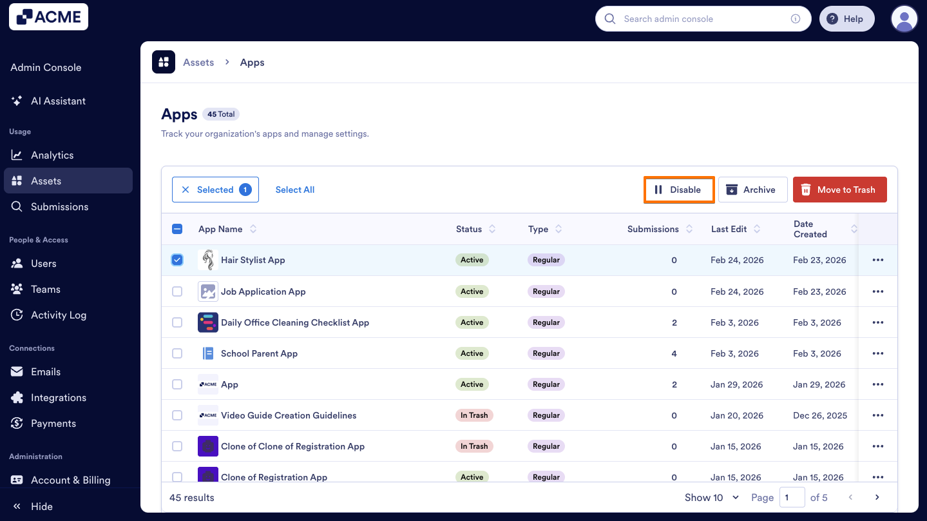Image resolution: width=927 pixels, height=521 pixels.
Task: Select the Integrations icon in sidebar
Action: tap(15, 397)
